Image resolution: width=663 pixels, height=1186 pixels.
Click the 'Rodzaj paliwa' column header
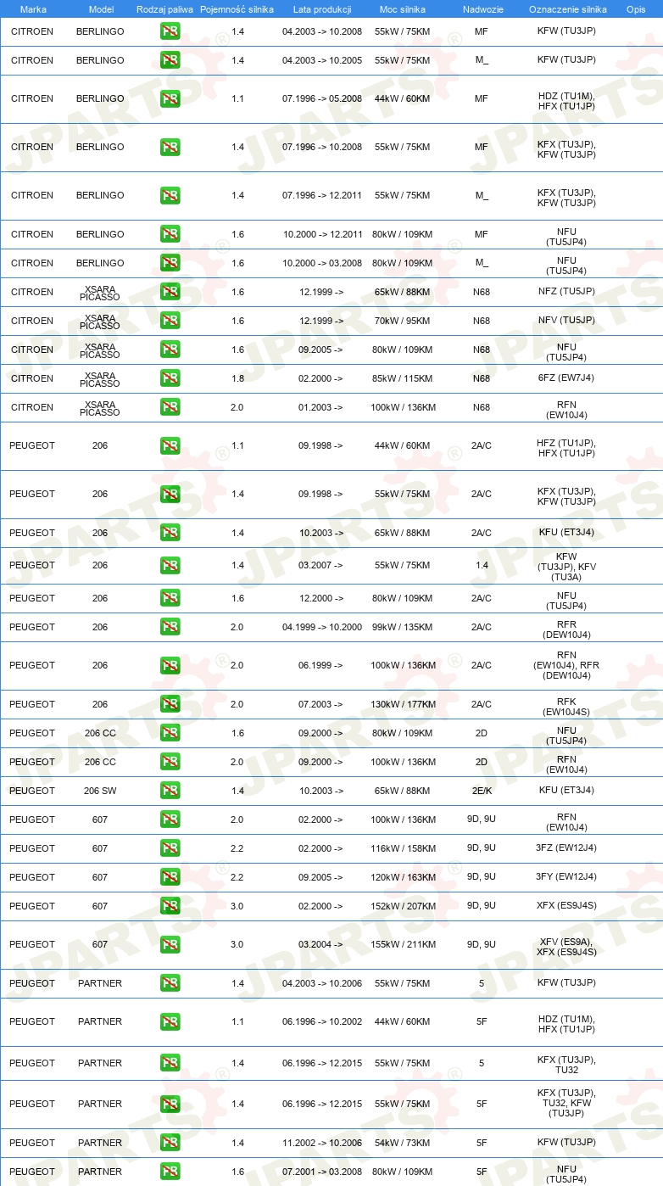pyautogui.click(x=164, y=8)
